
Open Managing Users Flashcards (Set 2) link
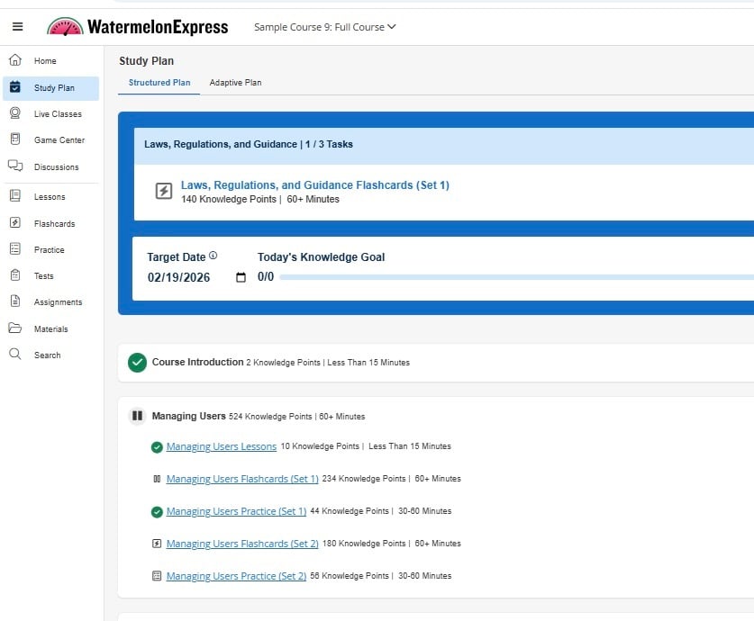tap(241, 544)
